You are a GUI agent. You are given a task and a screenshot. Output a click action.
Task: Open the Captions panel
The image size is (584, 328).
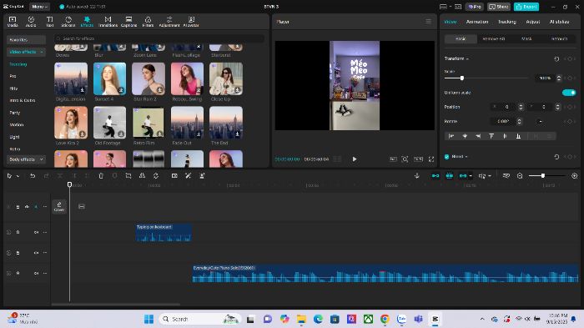pyautogui.click(x=128, y=22)
